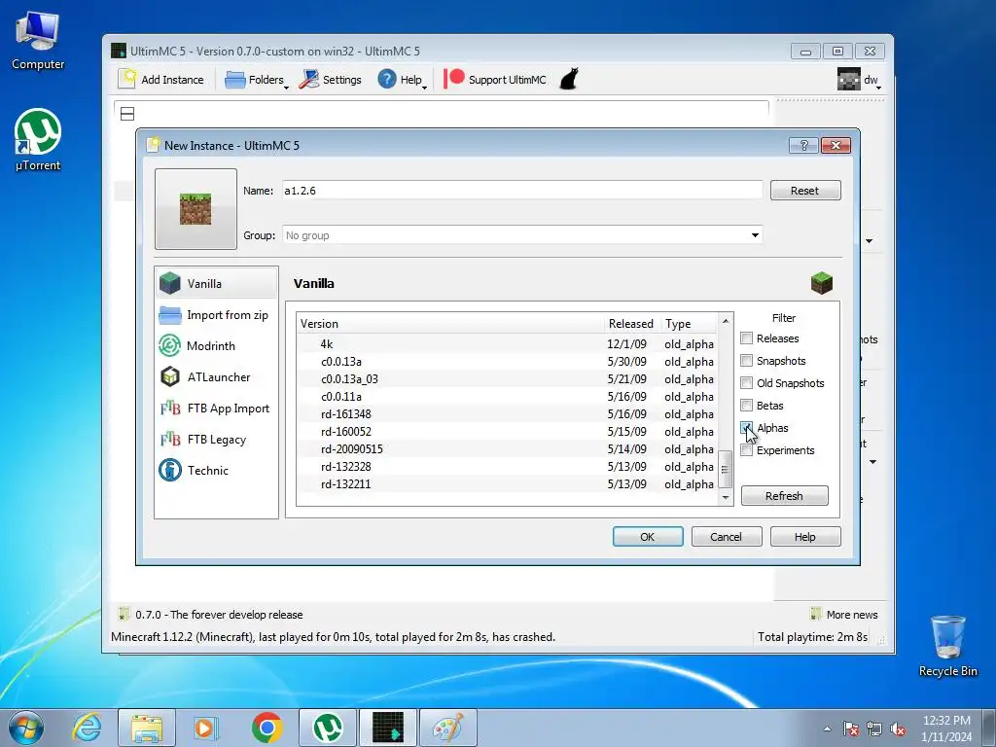
Task: Click the muted volume tray icon
Action: point(898,729)
